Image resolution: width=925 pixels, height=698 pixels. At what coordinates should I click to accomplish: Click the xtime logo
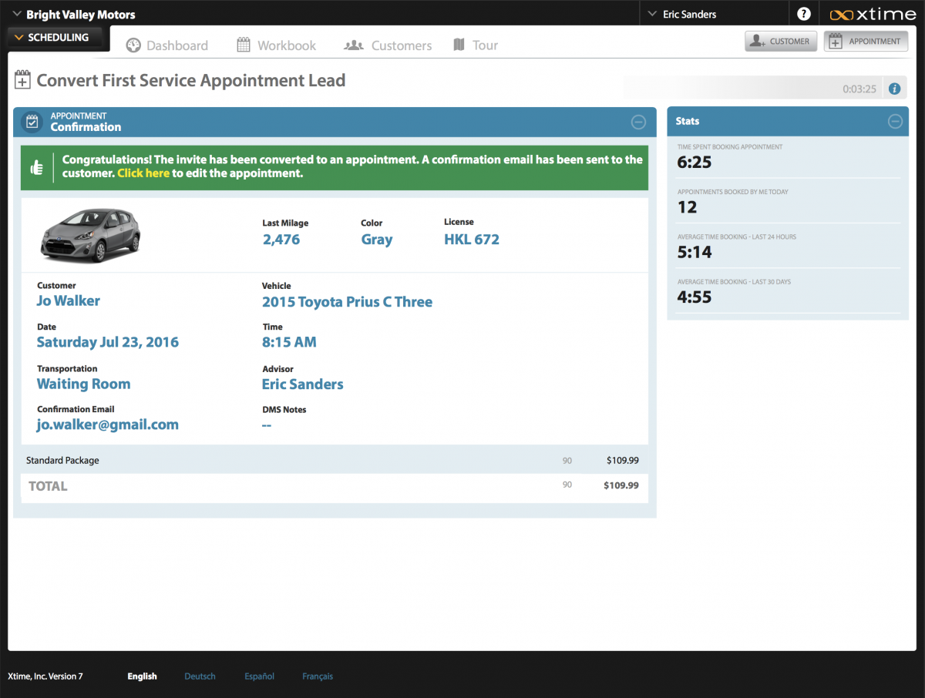coord(873,15)
